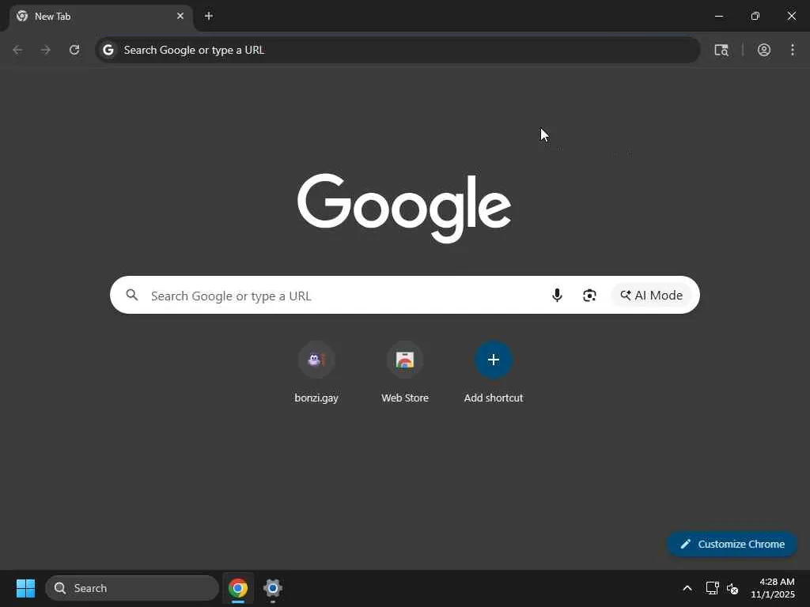Focus the address bar URL field
The width and height of the screenshot is (810, 607).
pos(398,50)
